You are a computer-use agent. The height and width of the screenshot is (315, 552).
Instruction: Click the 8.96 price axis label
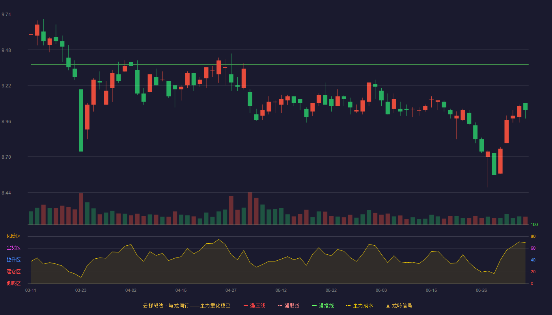(x=6, y=122)
